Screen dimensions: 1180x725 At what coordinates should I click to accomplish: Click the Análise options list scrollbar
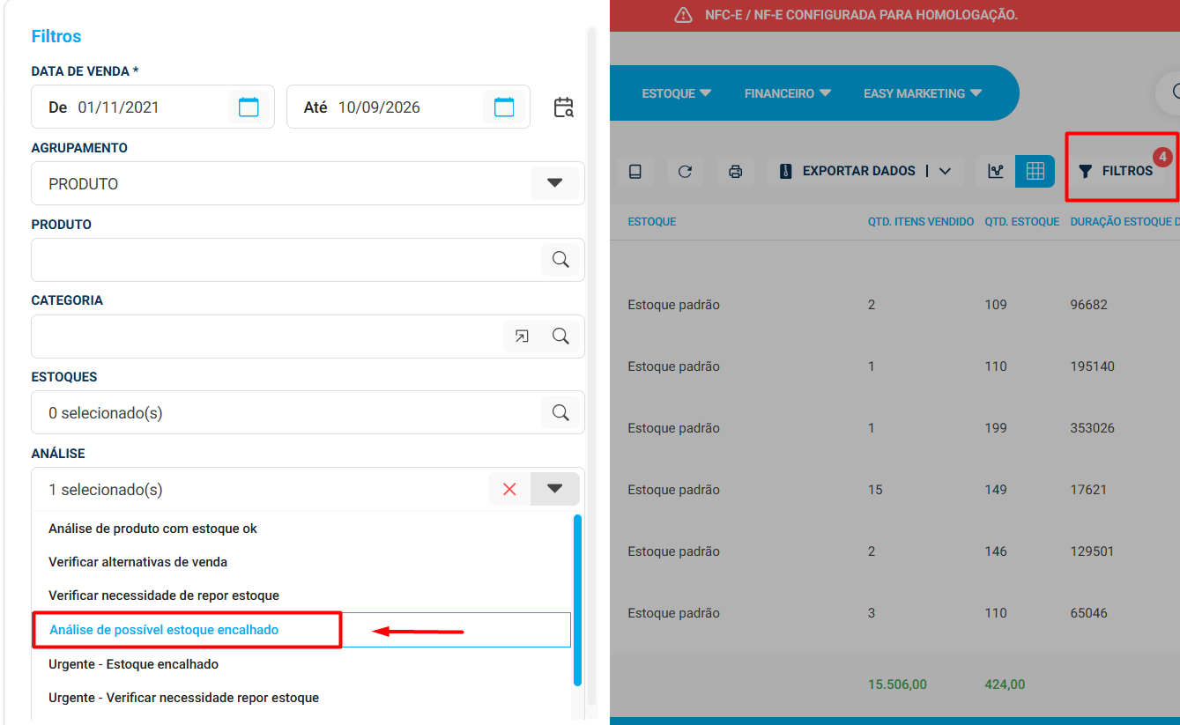(x=577, y=600)
